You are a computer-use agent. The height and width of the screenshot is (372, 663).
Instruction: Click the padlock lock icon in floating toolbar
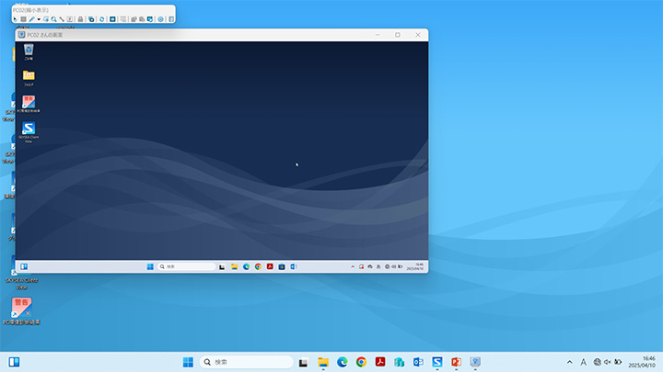point(80,18)
